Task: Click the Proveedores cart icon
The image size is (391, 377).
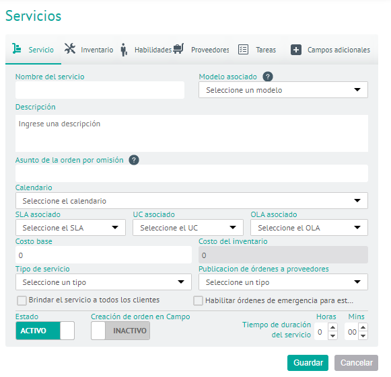Action: coord(178,48)
